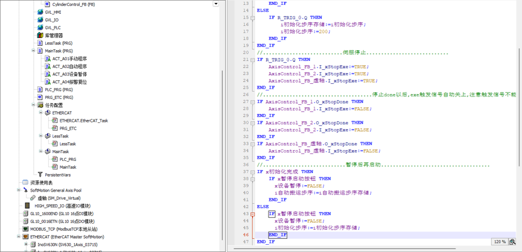Click the PRG_ETC (PRG) icon
Screen dimensions: 522x252
(x=40, y=98)
